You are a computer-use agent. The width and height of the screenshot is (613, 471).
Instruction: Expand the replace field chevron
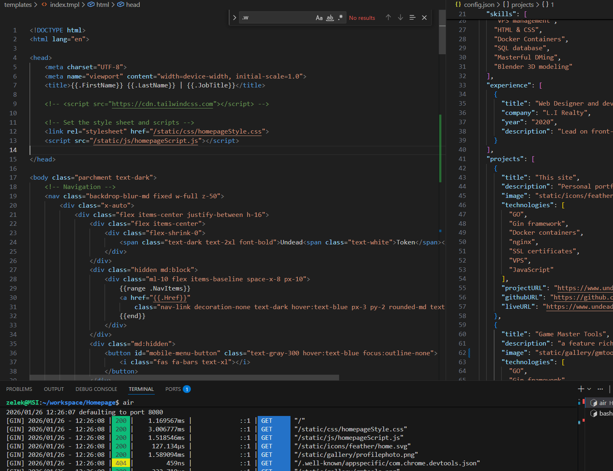(235, 18)
